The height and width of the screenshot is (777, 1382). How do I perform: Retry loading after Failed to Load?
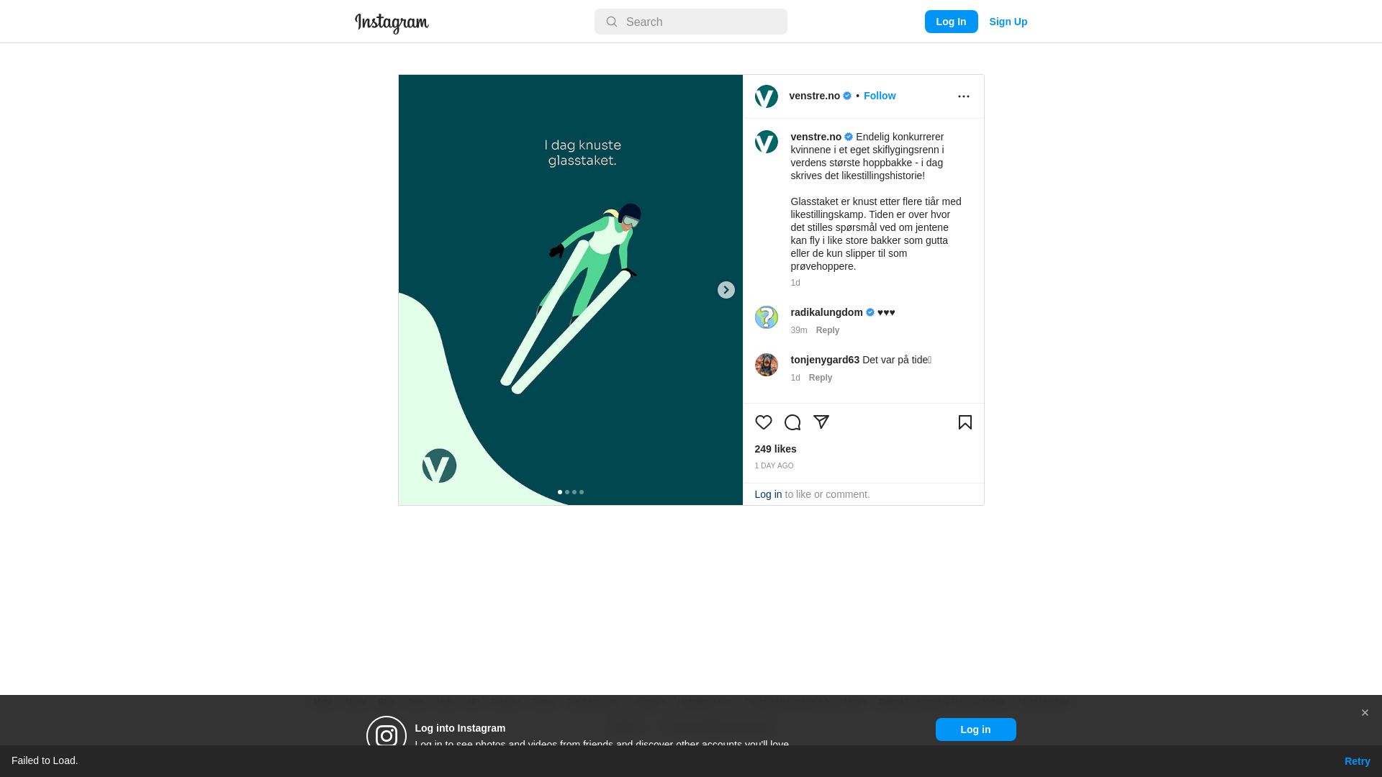click(x=1357, y=761)
